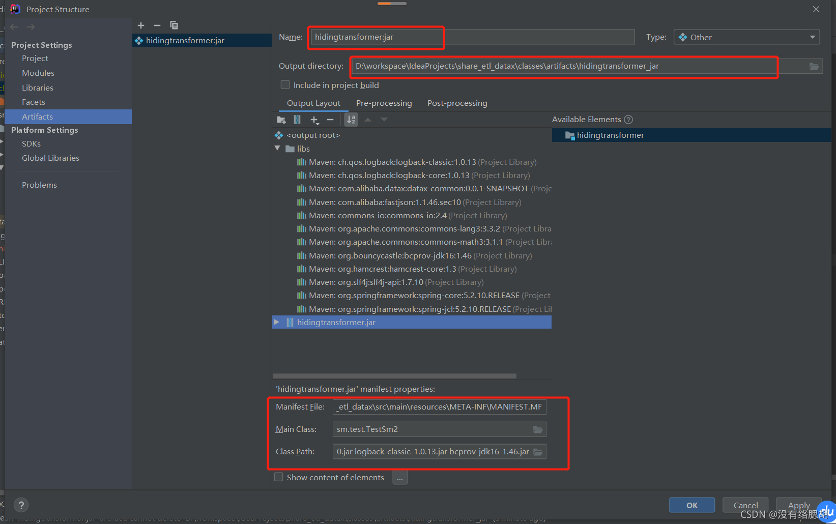Viewport: 836px width, 524px height.
Task: Move selected element down arrow
Action: coord(384,120)
